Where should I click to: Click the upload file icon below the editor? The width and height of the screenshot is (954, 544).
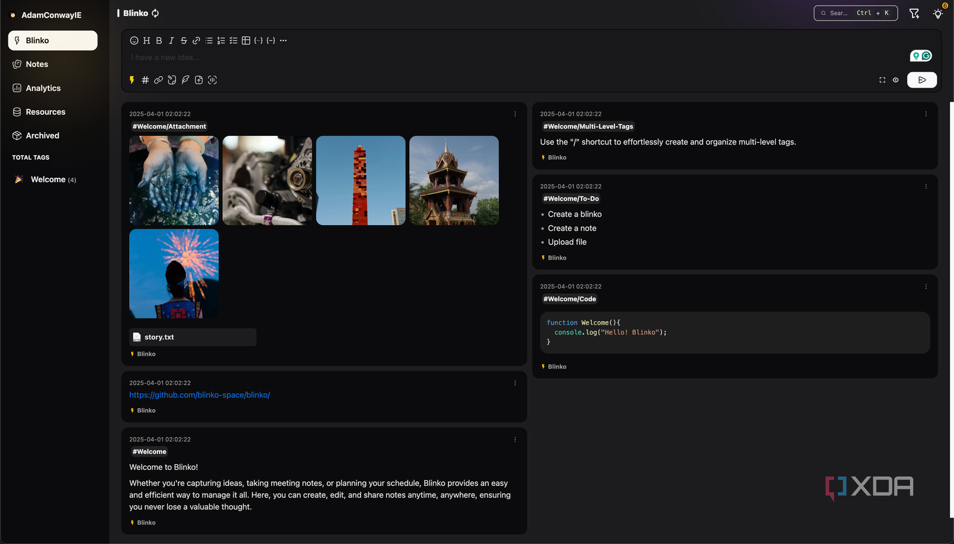199,80
